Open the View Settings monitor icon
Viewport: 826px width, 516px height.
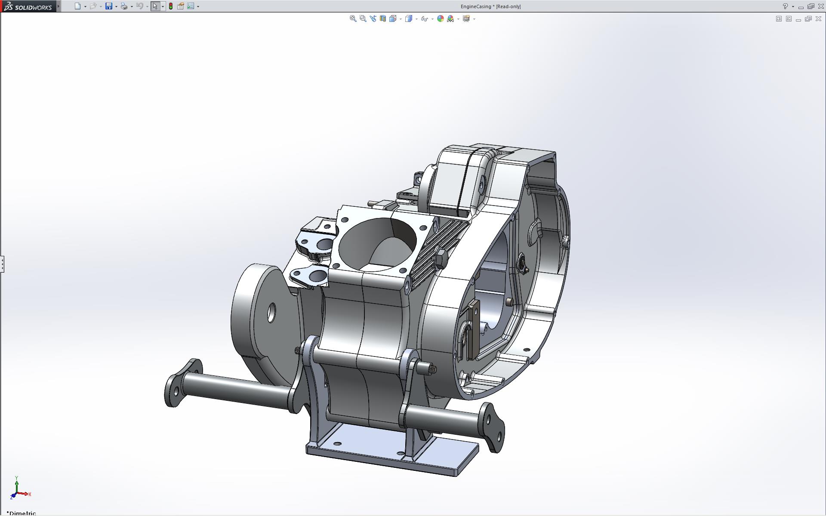pos(466,18)
